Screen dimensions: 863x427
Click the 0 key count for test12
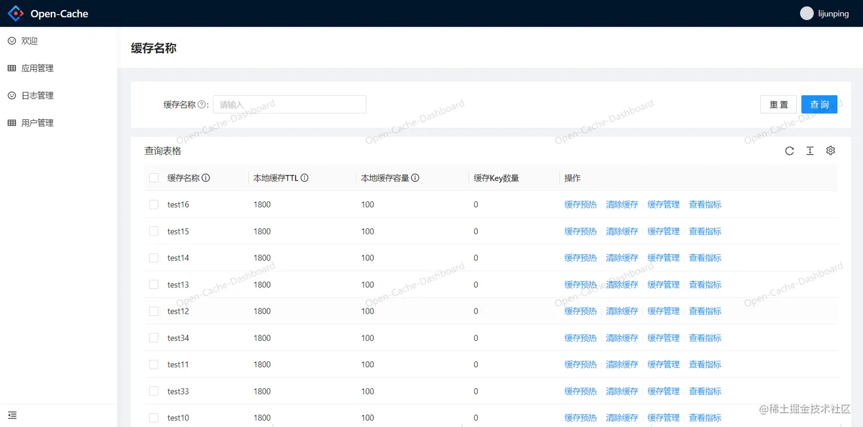pos(476,311)
